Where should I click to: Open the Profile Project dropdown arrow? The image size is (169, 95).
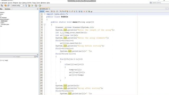[42, 6]
